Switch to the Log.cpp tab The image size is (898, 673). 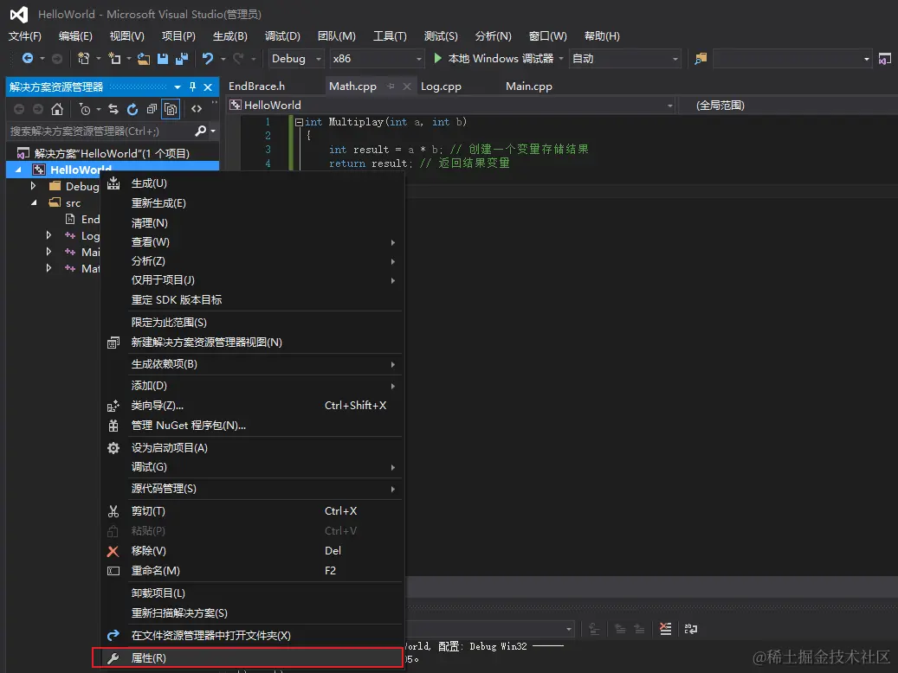[x=441, y=87]
